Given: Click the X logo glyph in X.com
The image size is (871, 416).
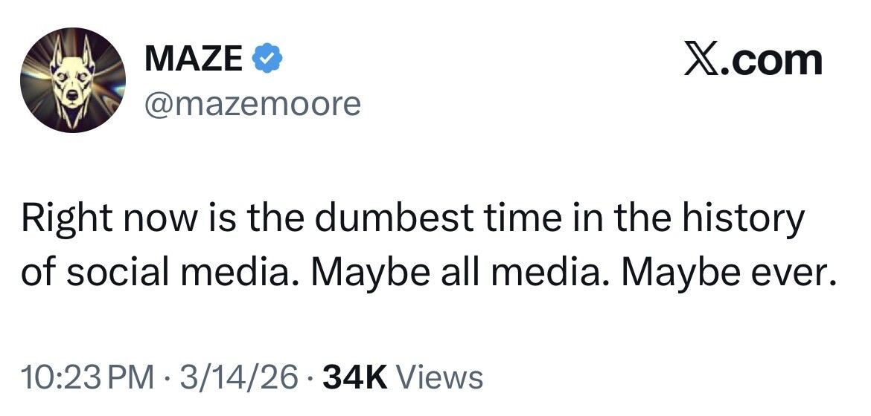Looking at the screenshot, I should click(703, 60).
